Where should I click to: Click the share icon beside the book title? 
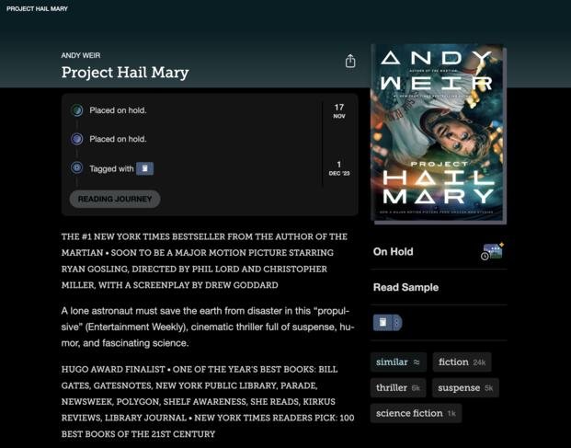click(x=350, y=62)
